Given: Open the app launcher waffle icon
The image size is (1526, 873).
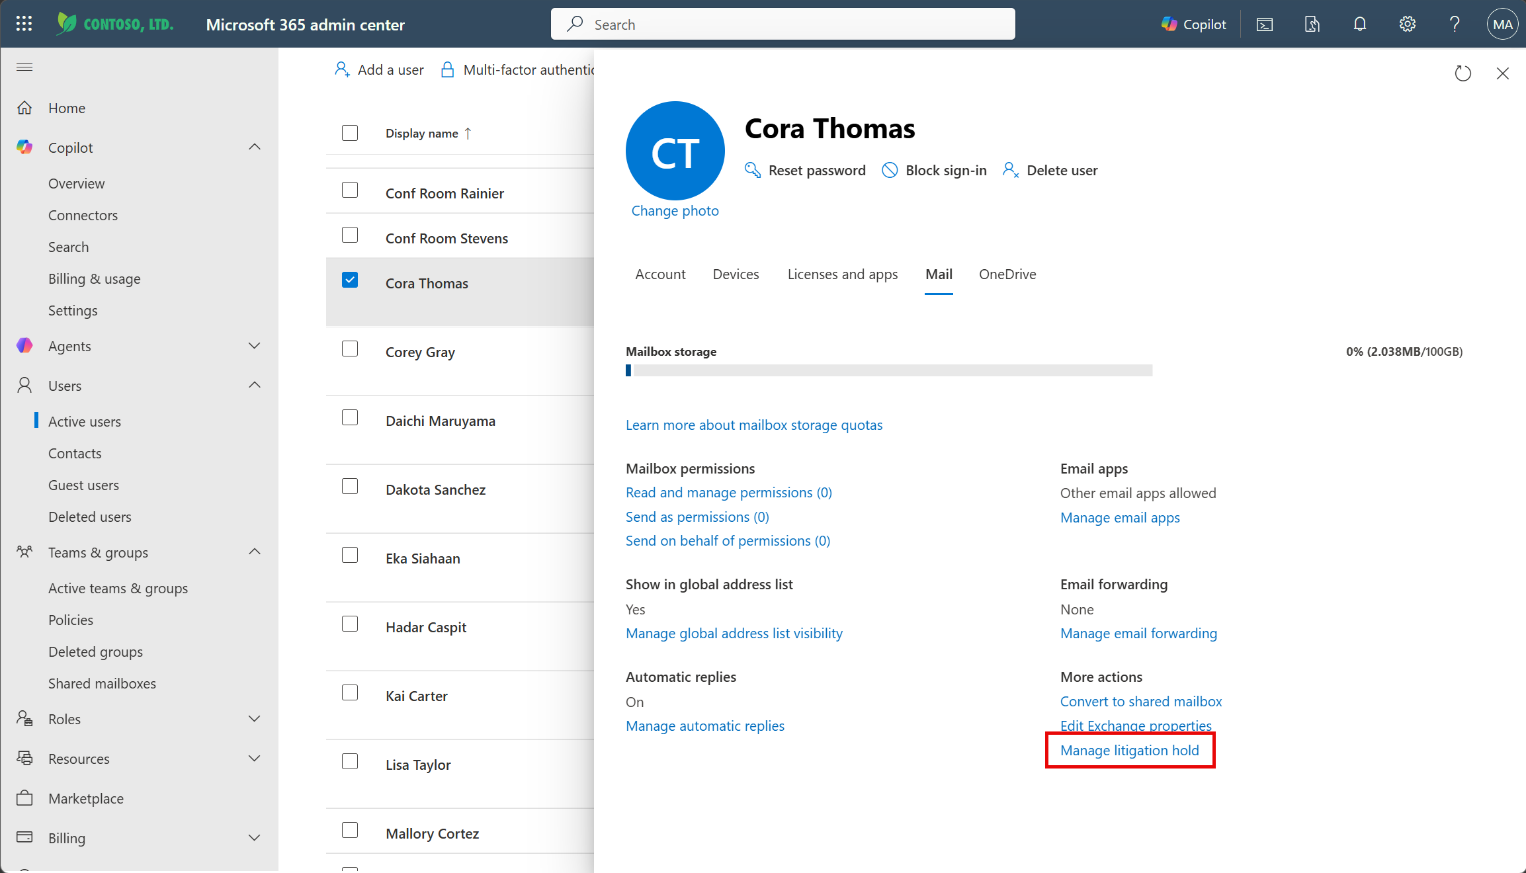Looking at the screenshot, I should pos(24,24).
